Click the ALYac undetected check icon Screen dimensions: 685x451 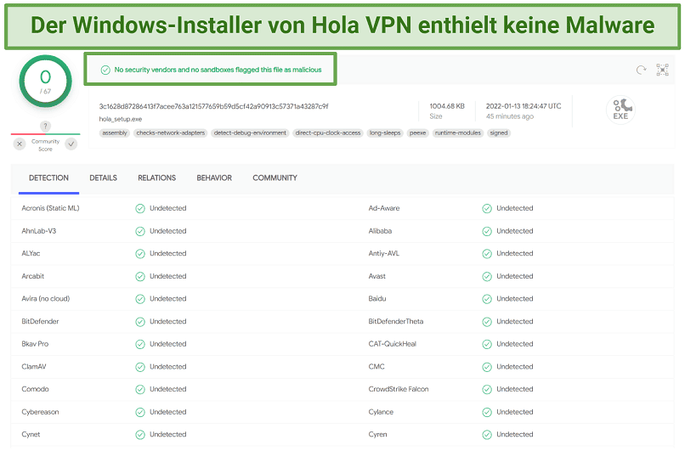click(139, 254)
